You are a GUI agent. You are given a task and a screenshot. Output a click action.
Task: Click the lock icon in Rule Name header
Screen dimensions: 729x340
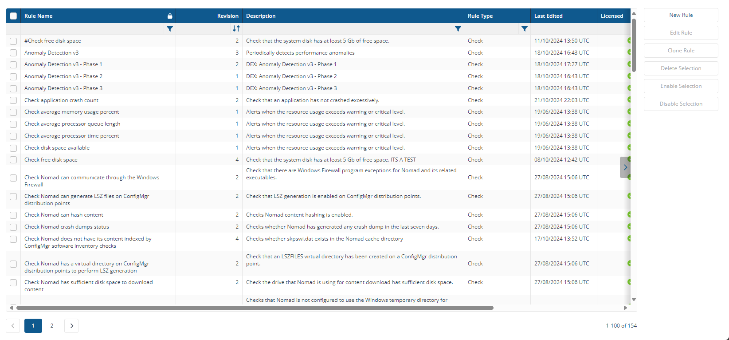coord(170,16)
